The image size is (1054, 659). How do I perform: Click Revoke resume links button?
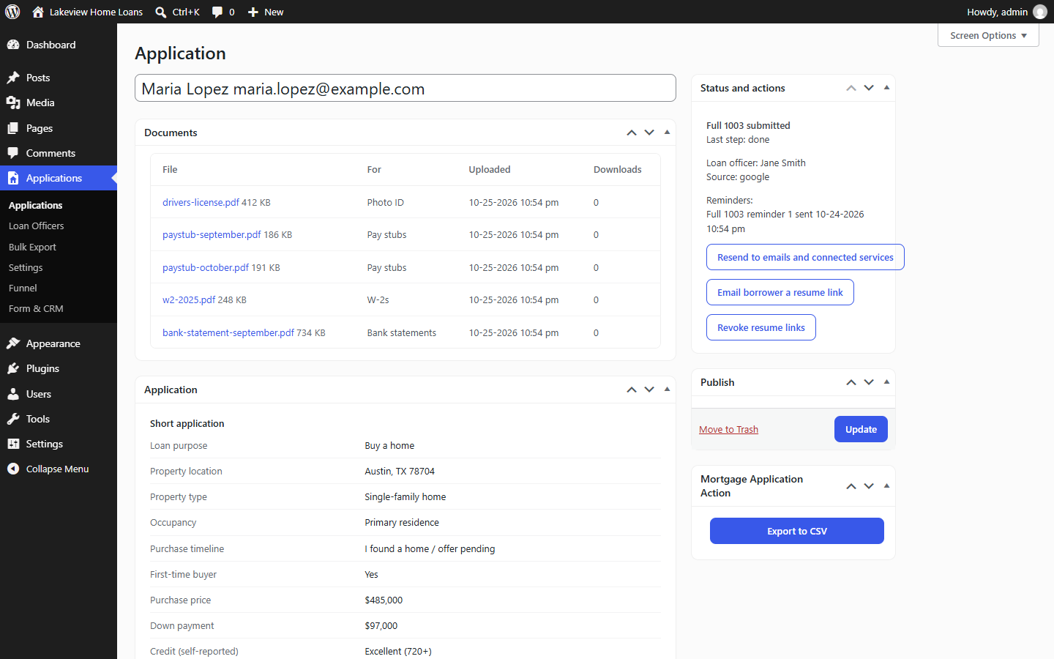761,327
